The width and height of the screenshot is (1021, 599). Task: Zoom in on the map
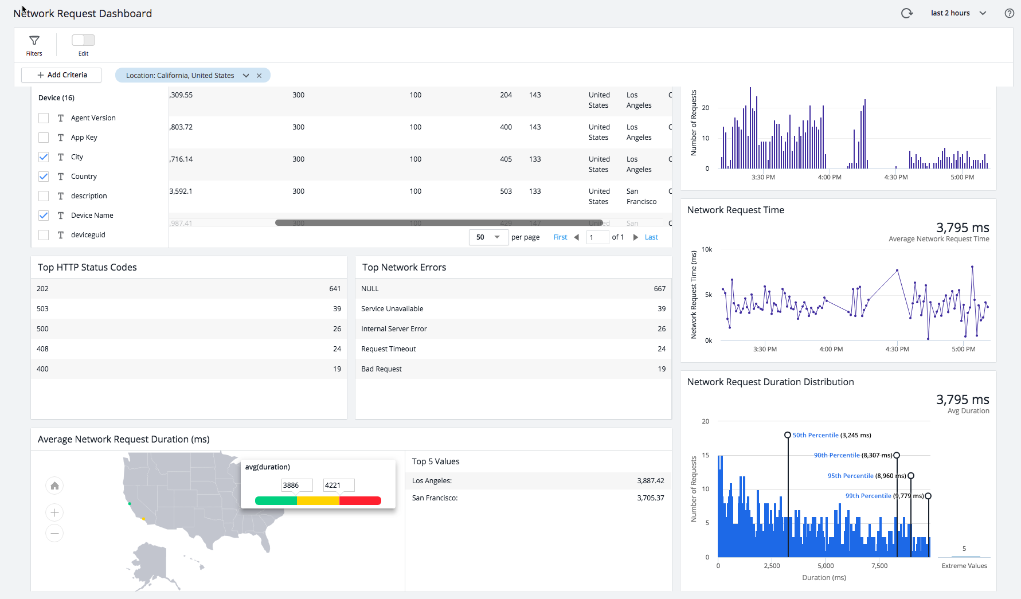(x=54, y=512)
